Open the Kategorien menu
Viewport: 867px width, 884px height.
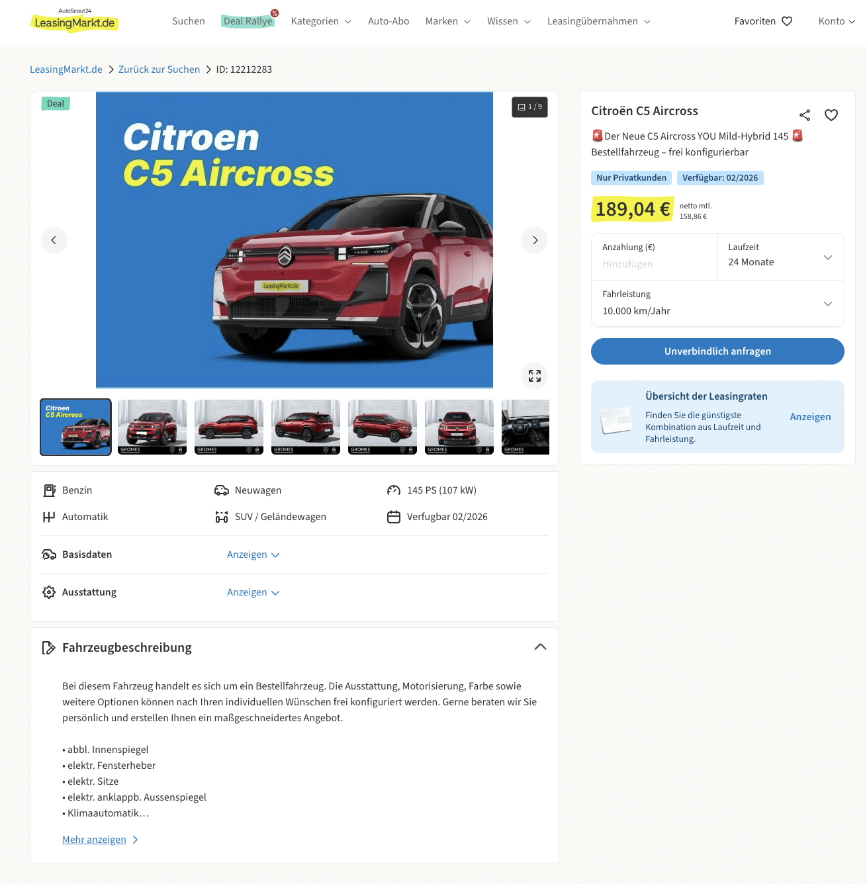click(321, 21)
